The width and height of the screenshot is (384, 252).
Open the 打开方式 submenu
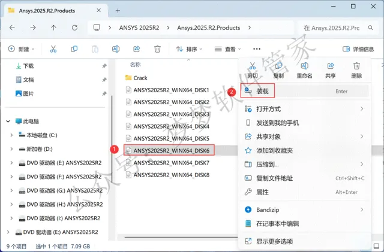304,109
